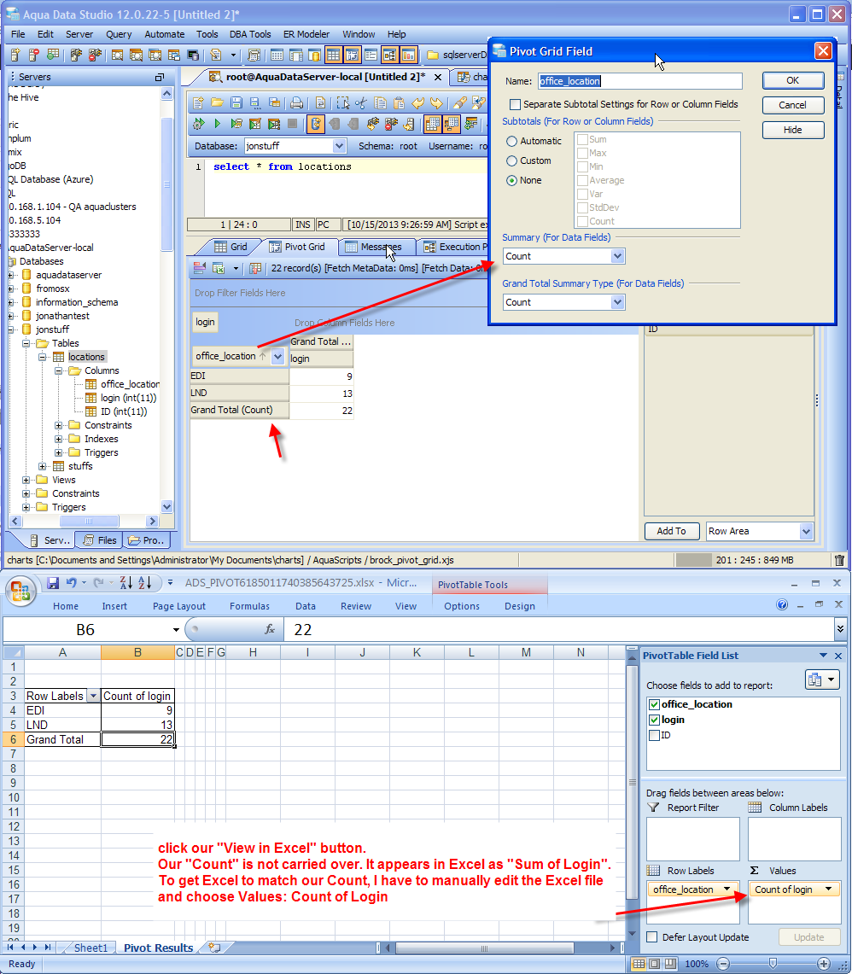Click the Execute (green play) icon in query toolbar
The image size is (852, 974).
(217, 124)
